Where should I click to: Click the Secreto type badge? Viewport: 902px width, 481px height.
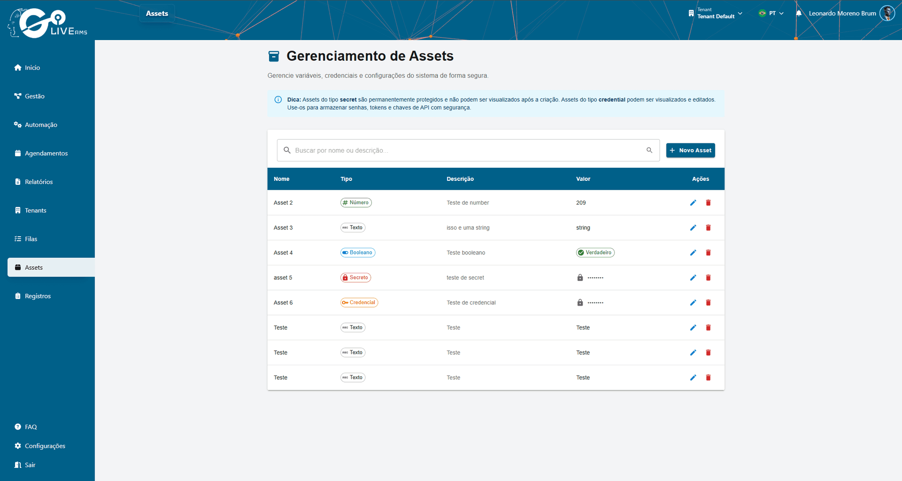(x=355, y=278)
